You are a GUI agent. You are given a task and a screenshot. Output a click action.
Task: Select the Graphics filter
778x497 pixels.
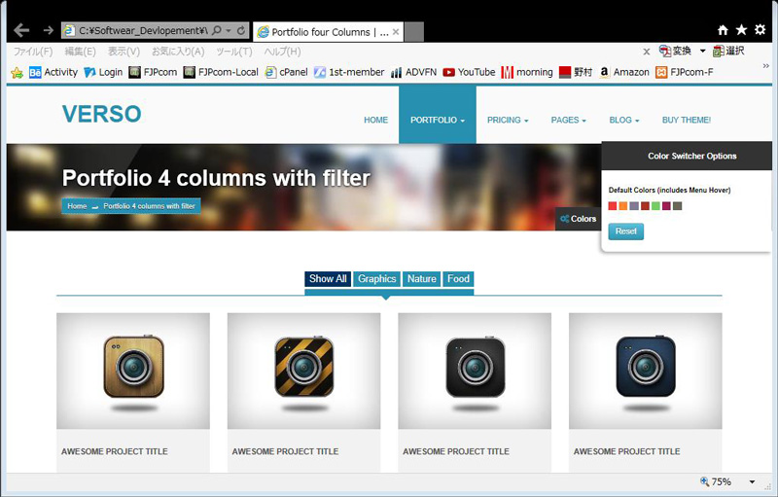pyautogui.click(x=377, y=279)
